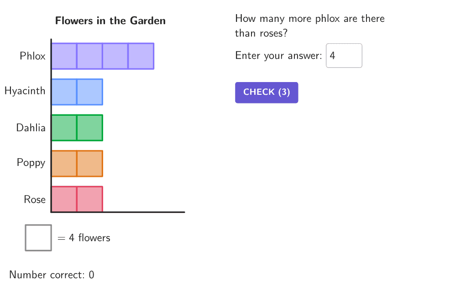Click the answer input field
471x294 pixels.
[x=344, y=56]
